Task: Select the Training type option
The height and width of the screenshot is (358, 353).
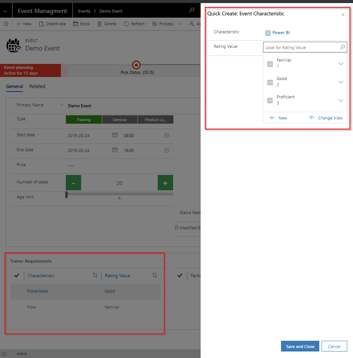Action: coord(83,119)
